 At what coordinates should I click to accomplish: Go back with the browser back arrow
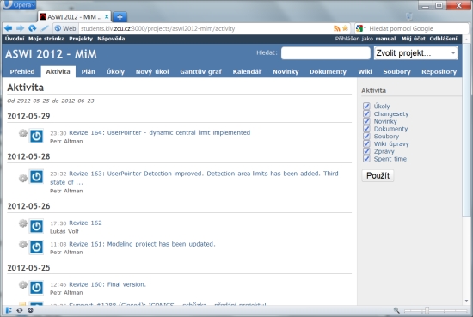pos(8,28)
